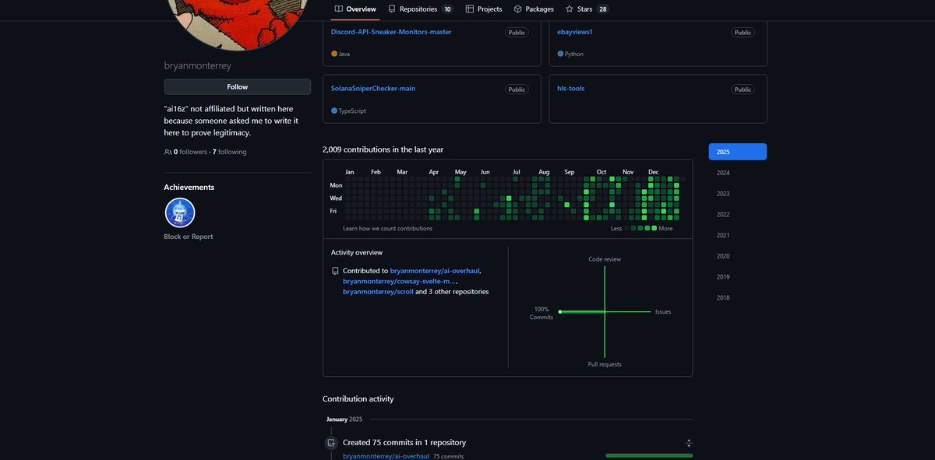The image size is (935, 460).
Task: Select the 2025 contributions year
Action: [737, 152]
